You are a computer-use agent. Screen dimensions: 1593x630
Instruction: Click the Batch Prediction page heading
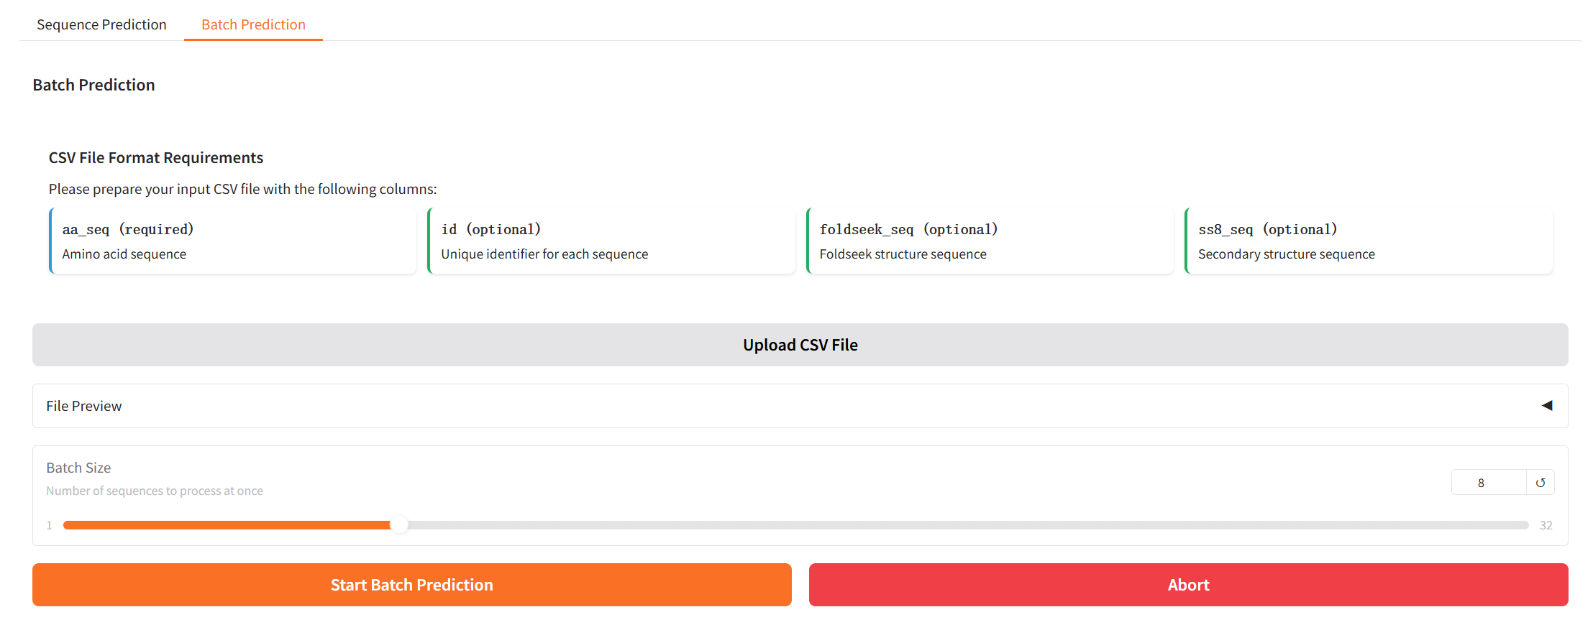(93, 85)
